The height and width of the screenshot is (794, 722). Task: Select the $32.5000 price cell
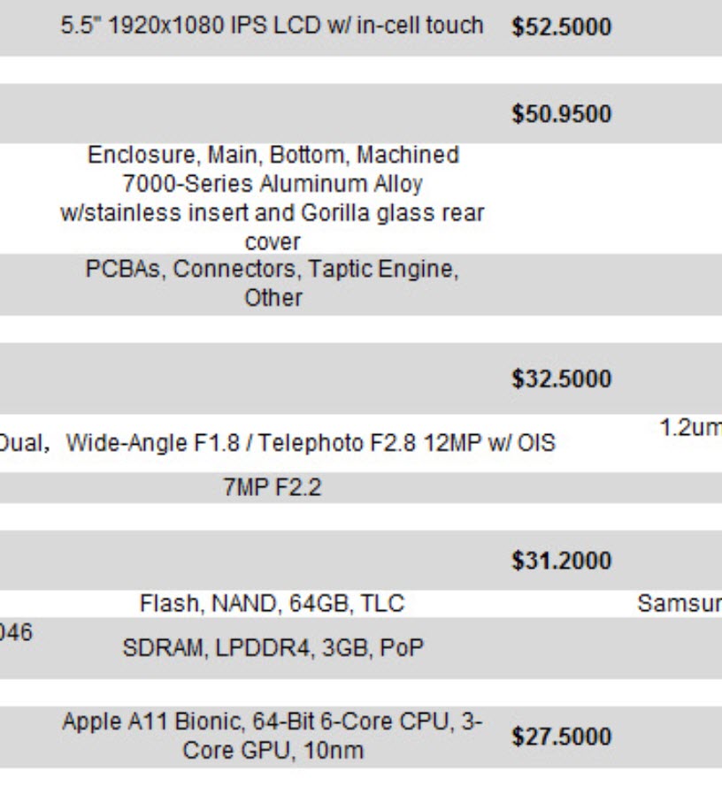(561, 379)
